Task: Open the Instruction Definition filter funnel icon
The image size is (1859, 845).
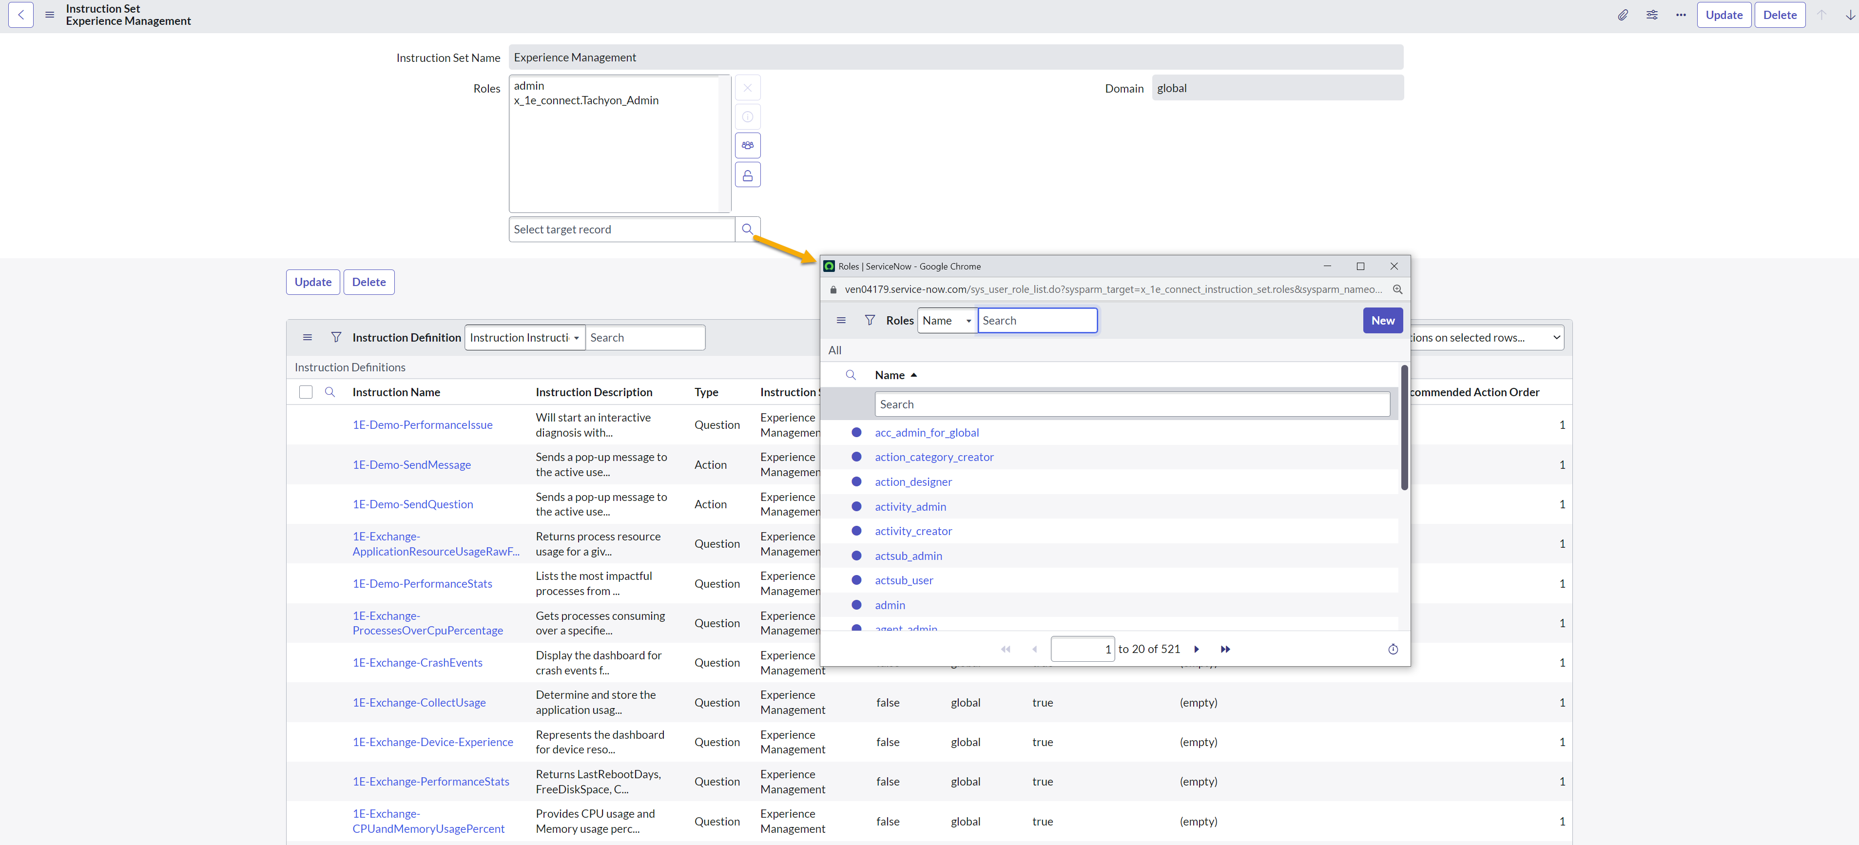Action: point(335,338)
